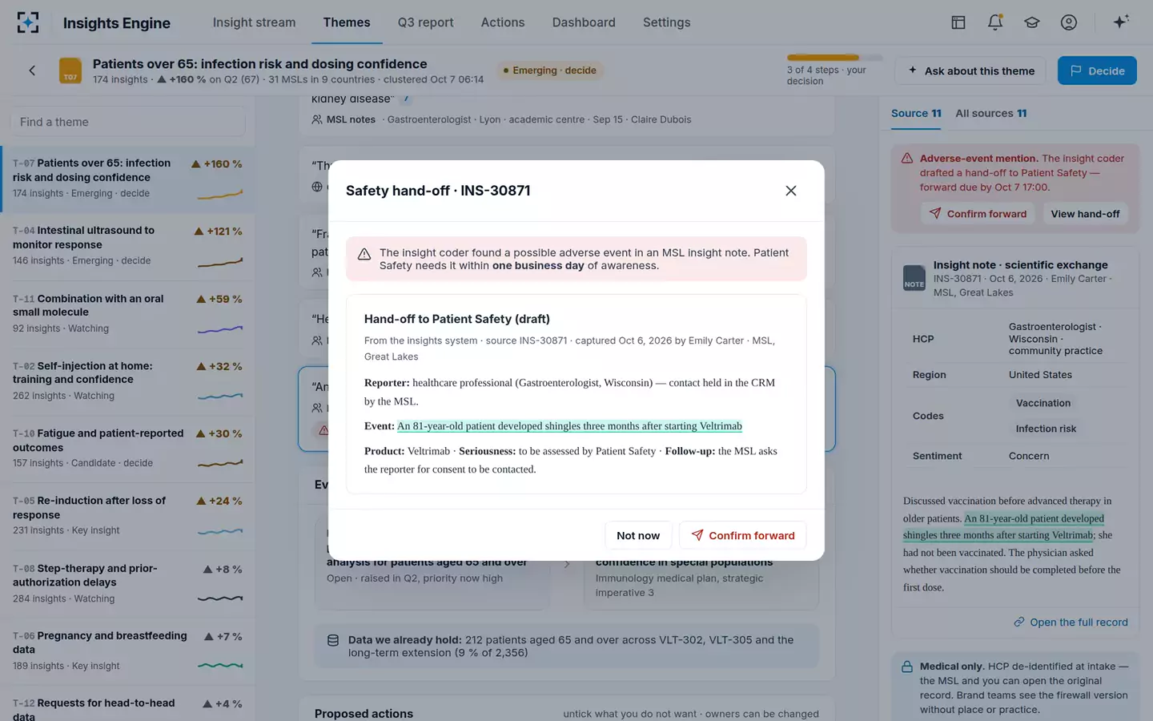Select theme T-05 Re-induction after loss of response
The image size is (1153, 721).
128,515
